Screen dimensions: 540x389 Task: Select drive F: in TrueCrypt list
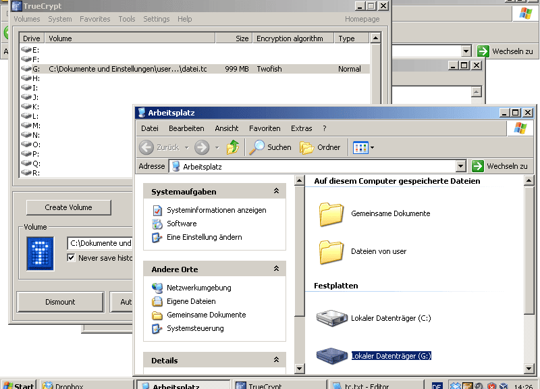[x=30, y=59]
